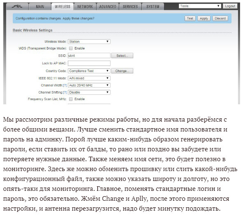Expand the Channel Width dropdown

tap(89, 85)
